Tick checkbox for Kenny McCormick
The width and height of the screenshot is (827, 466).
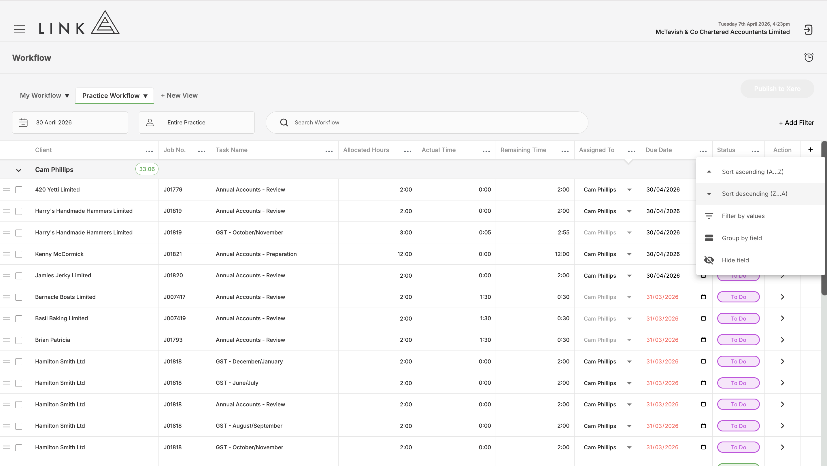(19, 255)
